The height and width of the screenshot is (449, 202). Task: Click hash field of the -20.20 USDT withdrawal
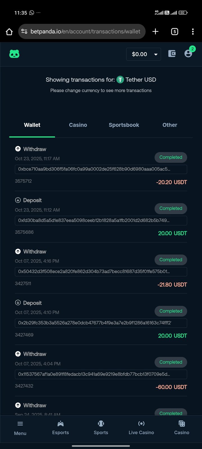[101, 169]
